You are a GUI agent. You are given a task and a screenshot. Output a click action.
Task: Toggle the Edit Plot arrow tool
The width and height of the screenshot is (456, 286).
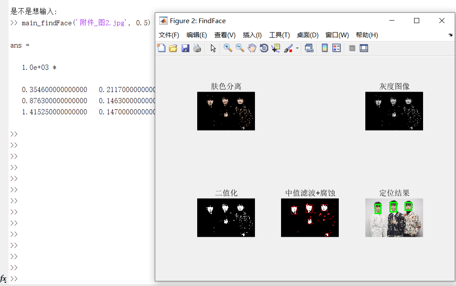[x=213, y=48]
